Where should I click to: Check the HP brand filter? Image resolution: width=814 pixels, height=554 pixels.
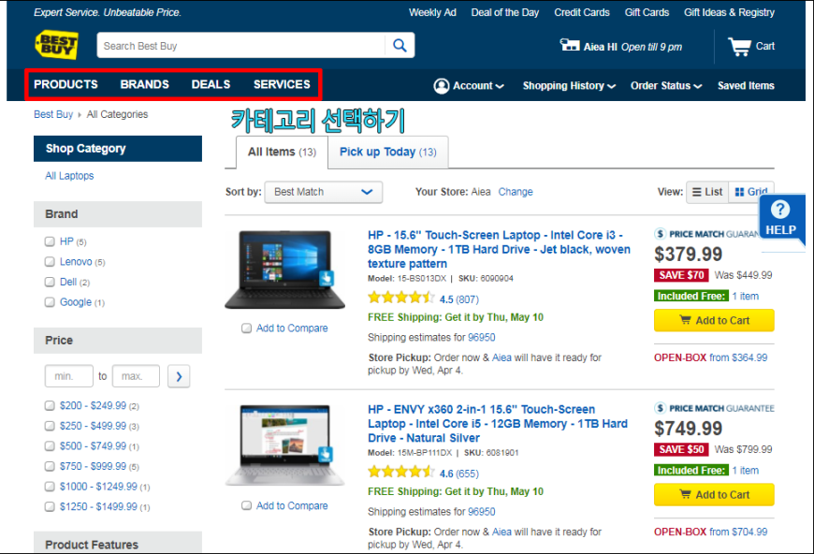50,241
